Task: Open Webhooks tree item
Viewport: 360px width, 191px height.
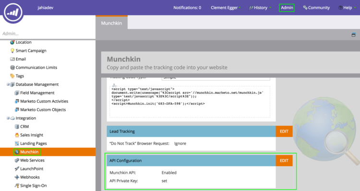Action: (30, 177)
